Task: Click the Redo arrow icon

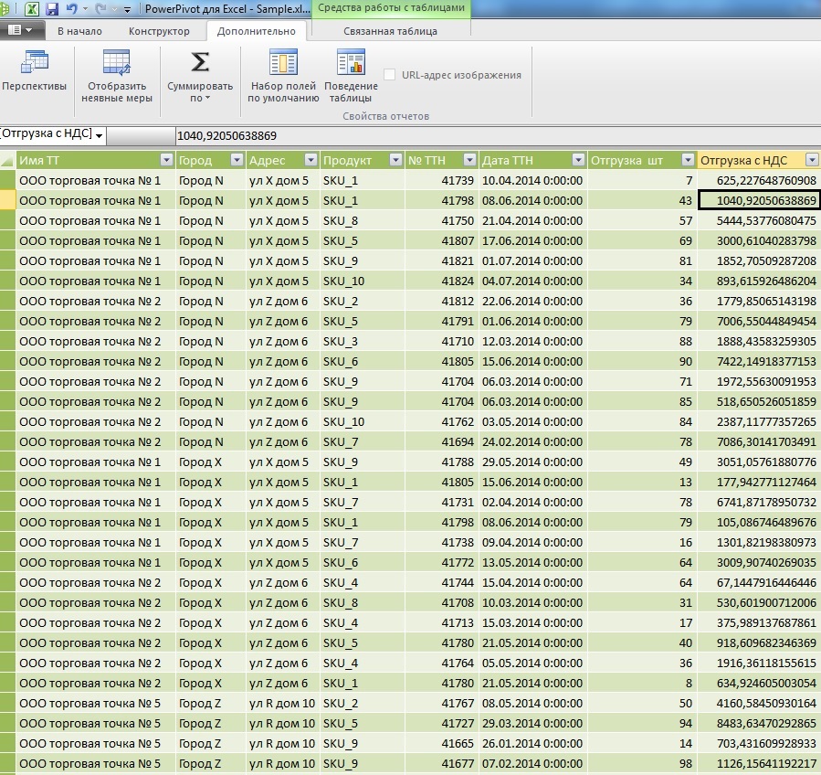Action: pyautogui.click(x=101, y=9)
